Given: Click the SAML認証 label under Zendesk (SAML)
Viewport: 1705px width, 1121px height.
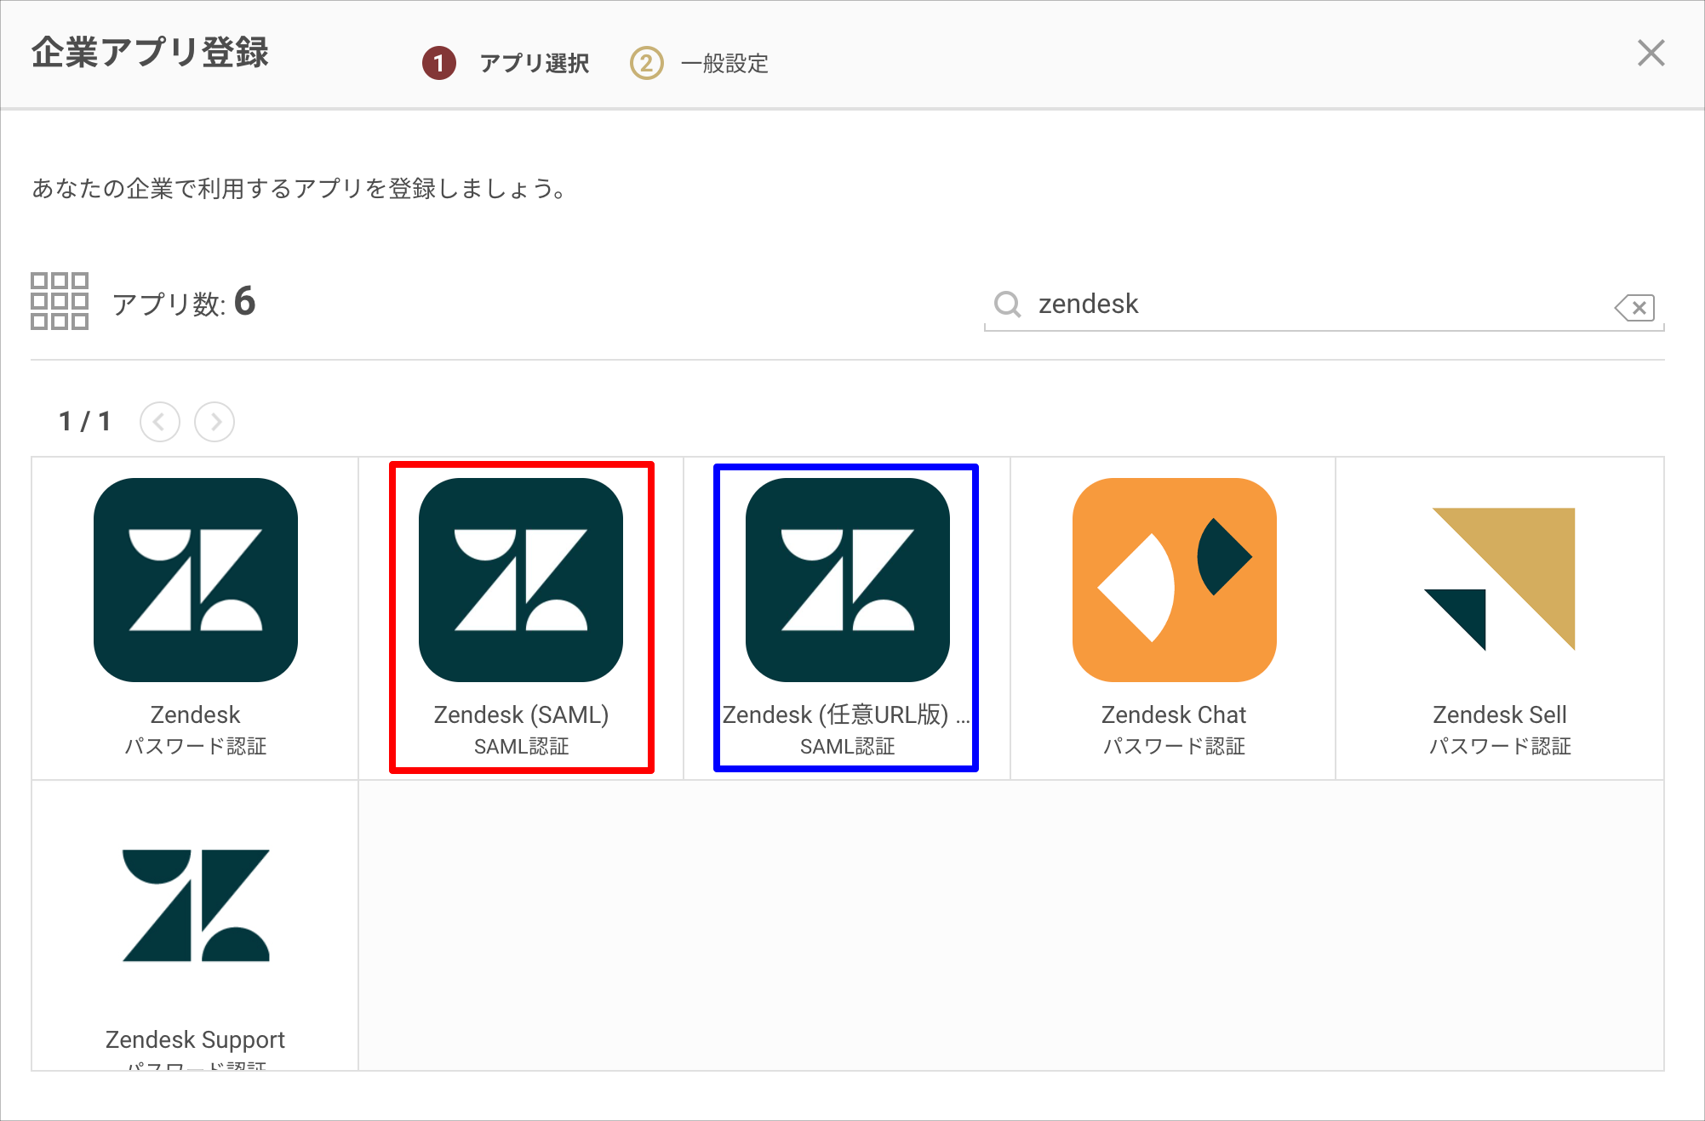Looking at the screenshot, I should click(x=521, y=746).
